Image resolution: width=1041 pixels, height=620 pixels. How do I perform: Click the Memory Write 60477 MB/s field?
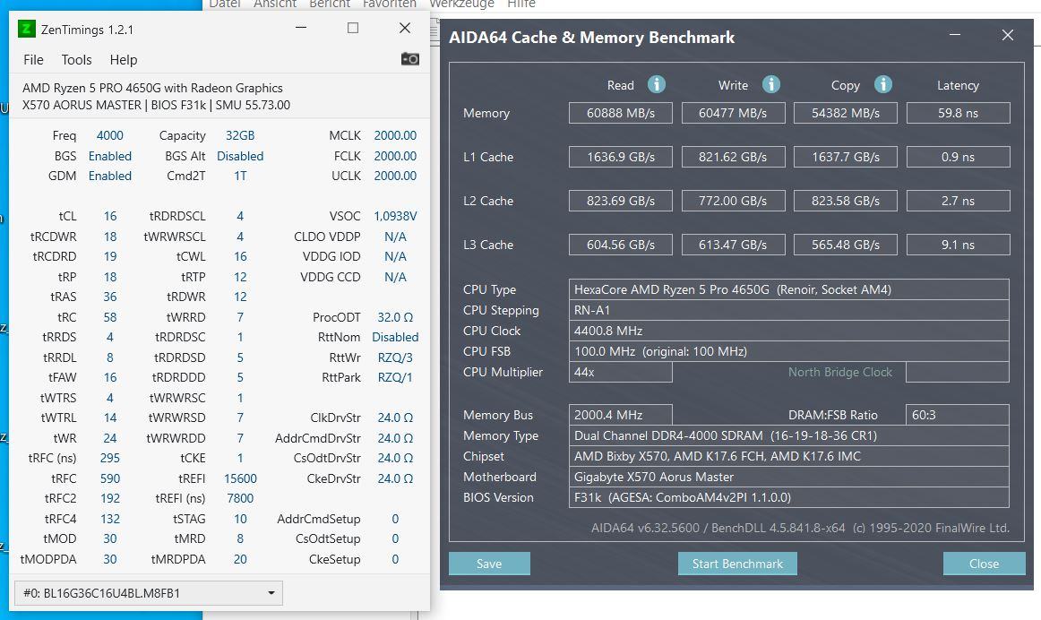tap(733, 113)
